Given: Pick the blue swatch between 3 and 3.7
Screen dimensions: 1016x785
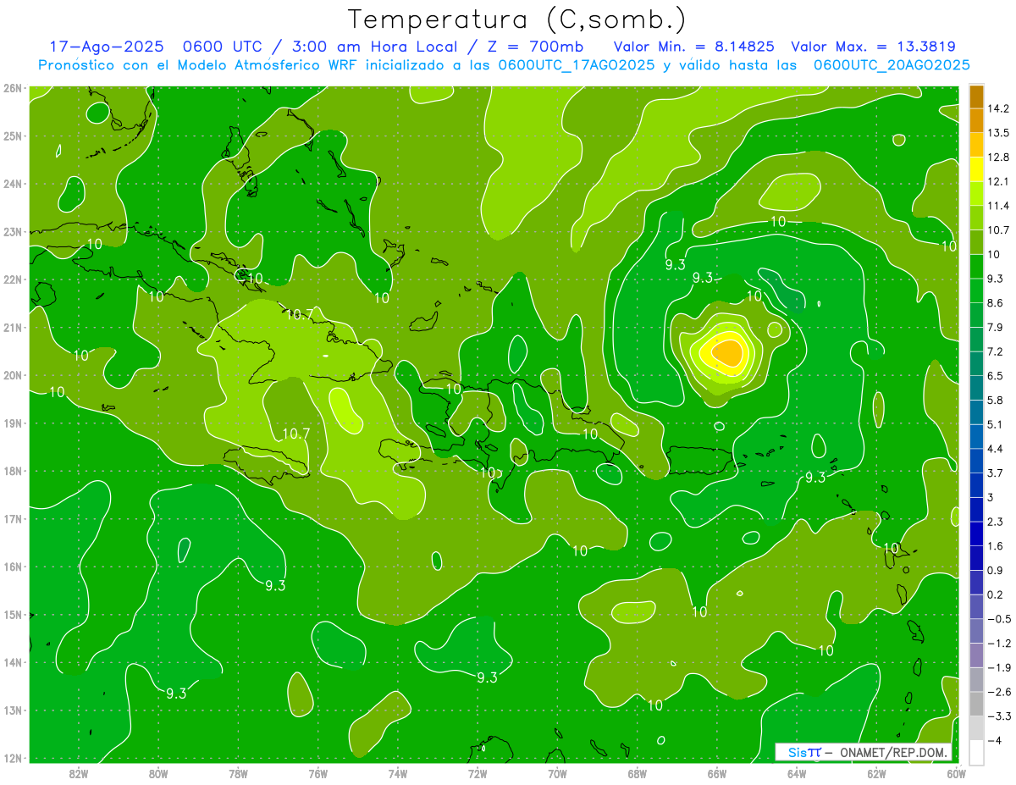Looking at the screenshot, I should pos(976,484).
